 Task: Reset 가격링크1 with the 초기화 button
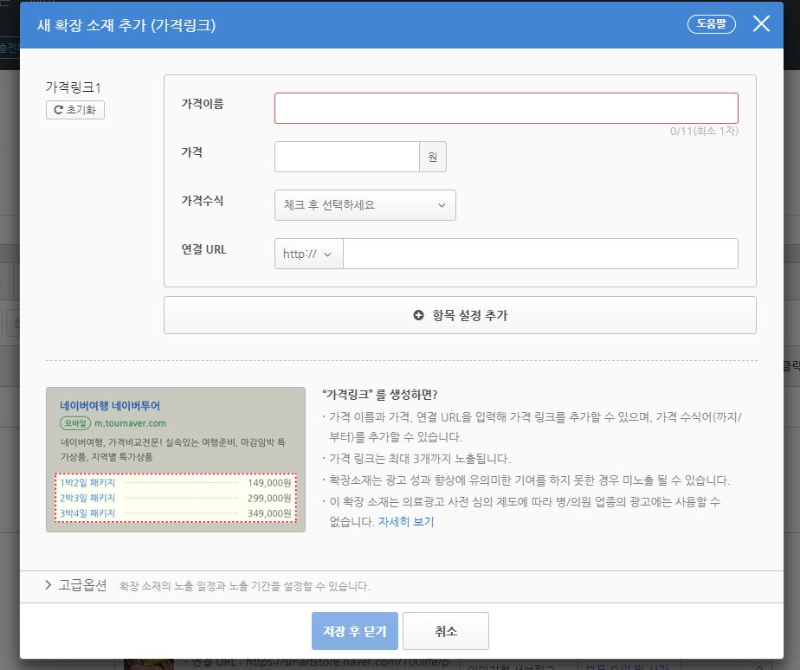point(75,110)
